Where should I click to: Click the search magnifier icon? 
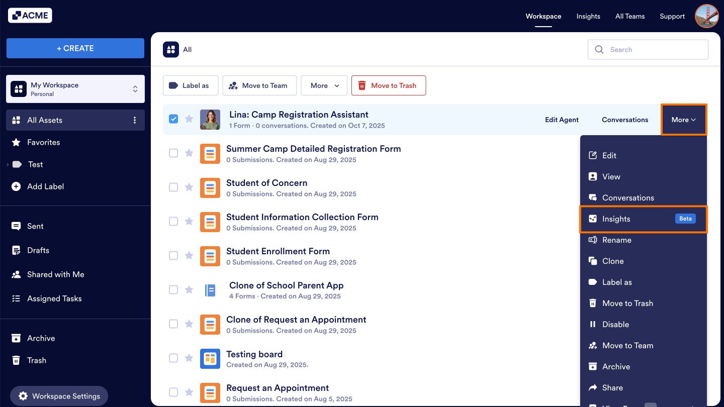pyautogui.click(x=599, y=49)
